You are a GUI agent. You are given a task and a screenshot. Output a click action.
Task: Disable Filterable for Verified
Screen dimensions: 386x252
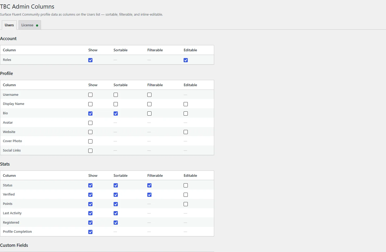[x=149, y=195]
